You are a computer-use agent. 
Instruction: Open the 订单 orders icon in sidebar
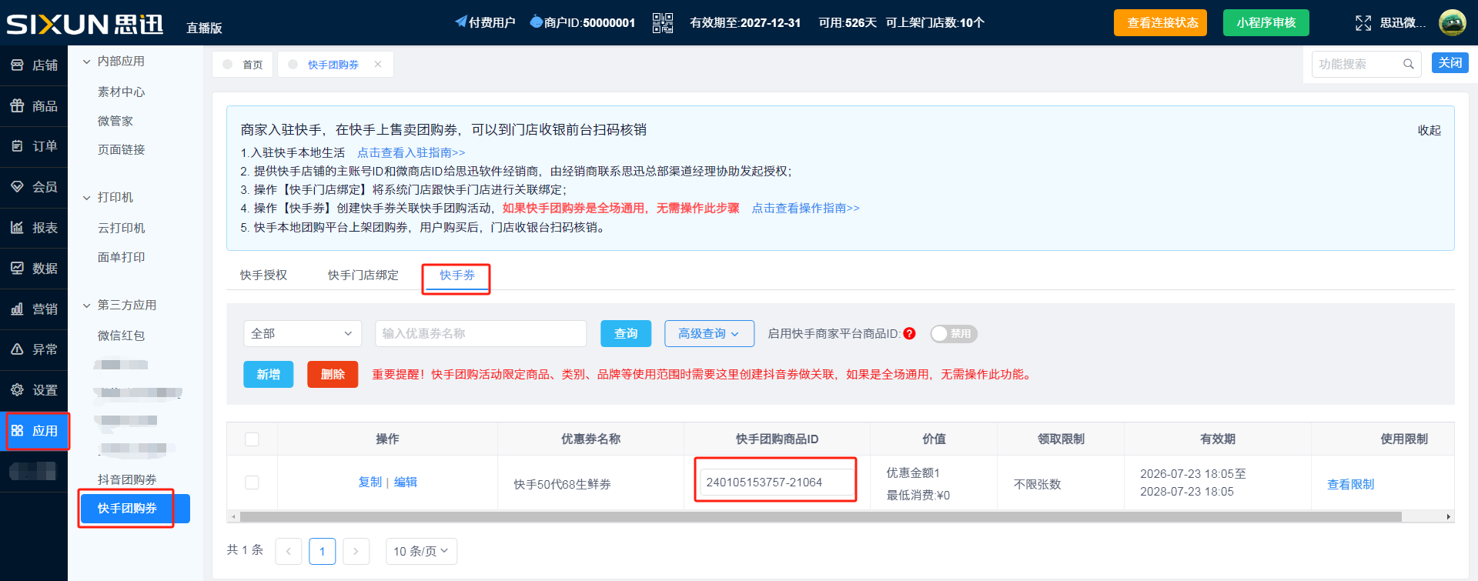pos(17,146)
